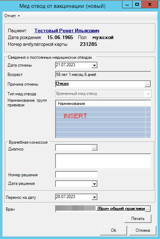Click the Отмена button
Screen dimensions: 160x239
(x=143, y=230)
